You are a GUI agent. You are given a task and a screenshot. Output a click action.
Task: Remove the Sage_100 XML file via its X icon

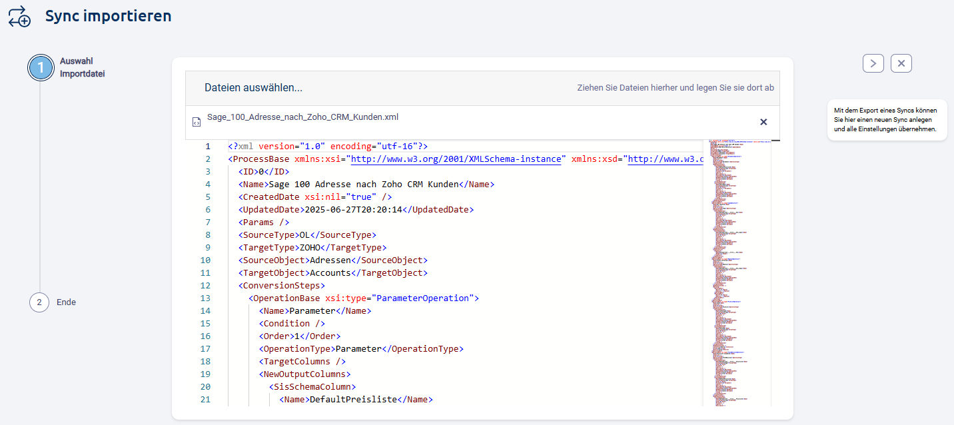coord(763,122)
